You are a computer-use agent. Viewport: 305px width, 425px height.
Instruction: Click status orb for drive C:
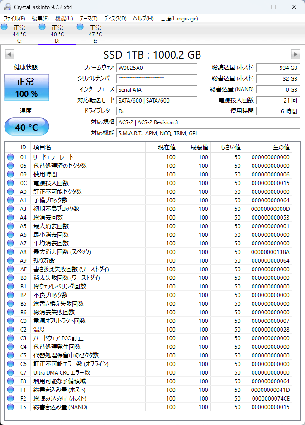[x=5, y=28]
